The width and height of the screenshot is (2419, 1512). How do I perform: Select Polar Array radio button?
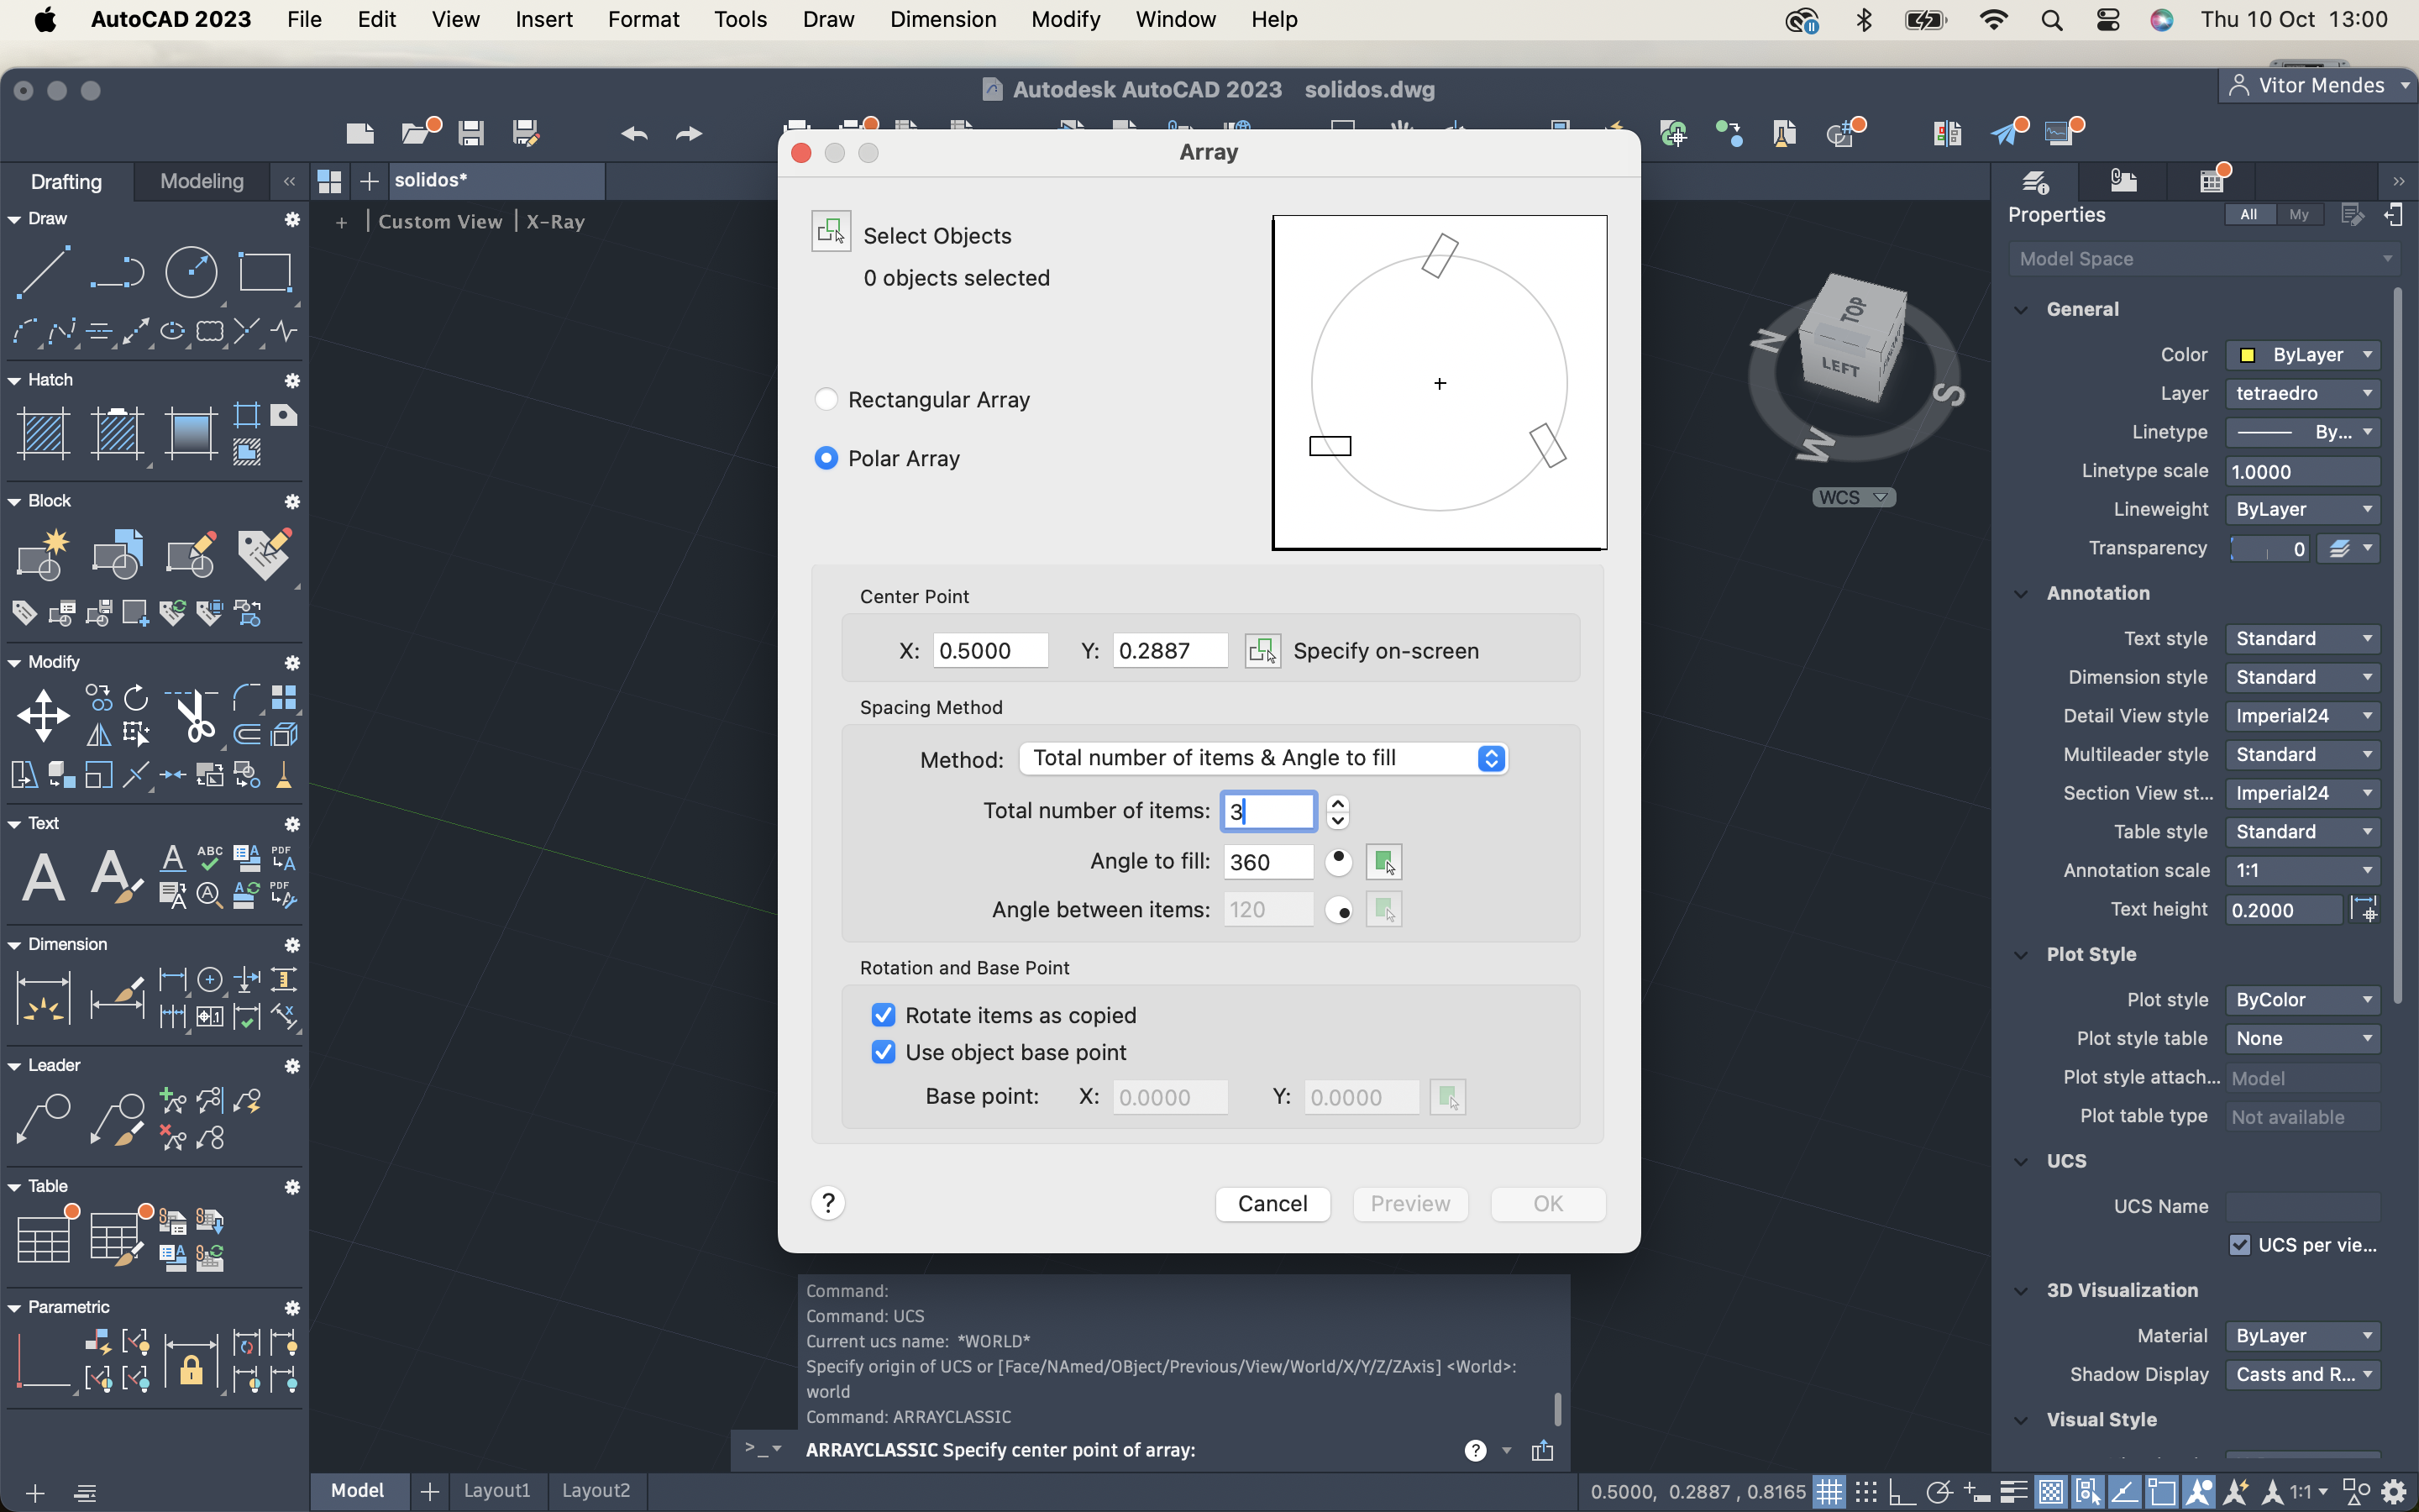click(826, 458)
